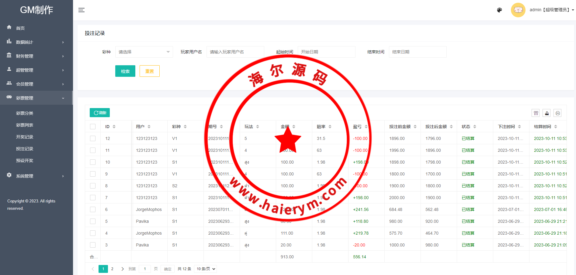Sort table by ID column arrows
Image resolution: width=576 pixels, height=275 pixels.
pyautogui.click(x=114, y=127)
